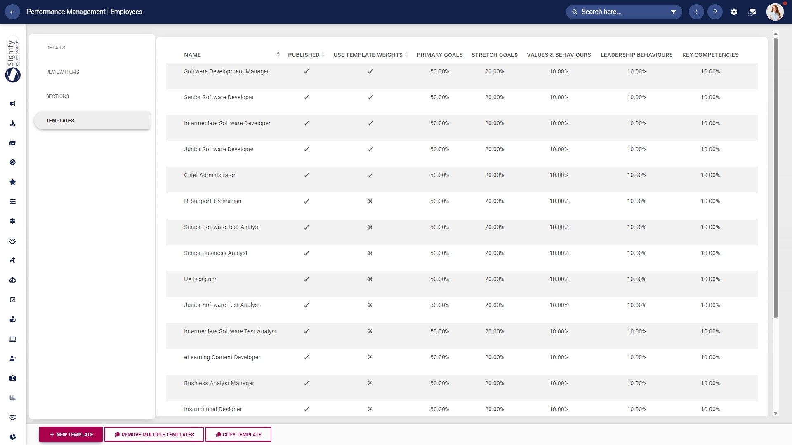This screenshot has height=445, width=792.
Task: Click the search magnifier icon
Action: click(575, 12)
